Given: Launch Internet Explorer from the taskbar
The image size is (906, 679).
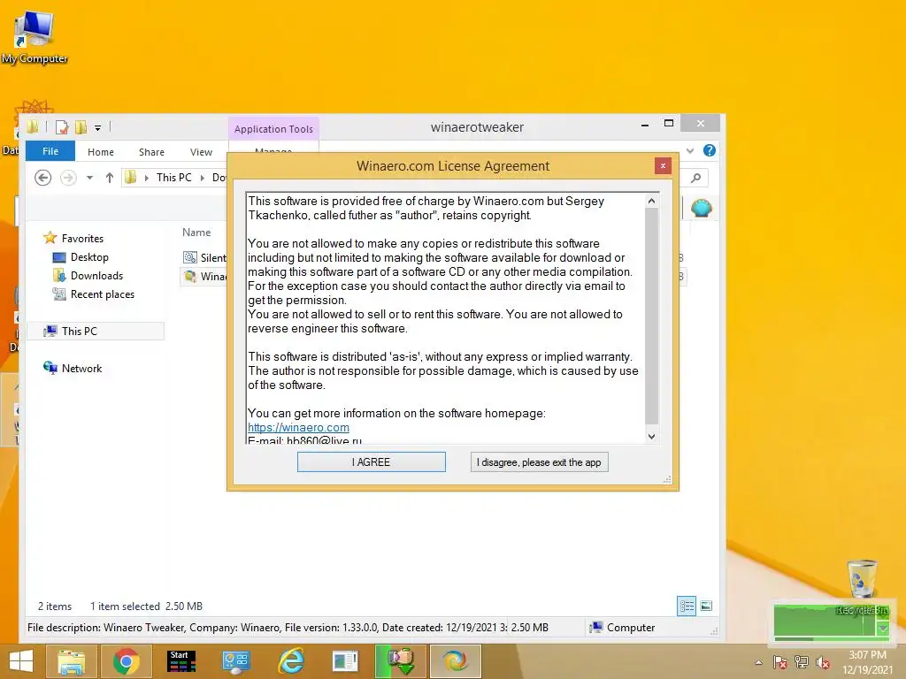Looking at the screenshot, I should 290,661.
